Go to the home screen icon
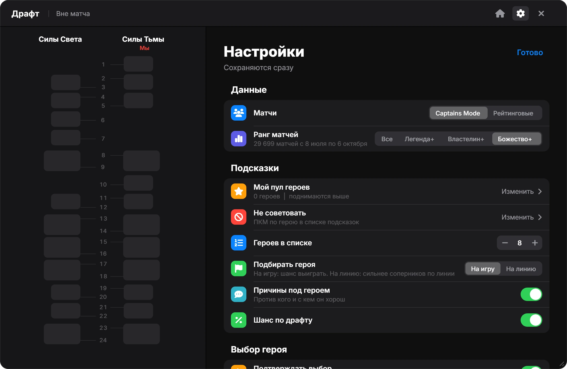Screen dimensions: 567x369 click(x=500, y=13)
